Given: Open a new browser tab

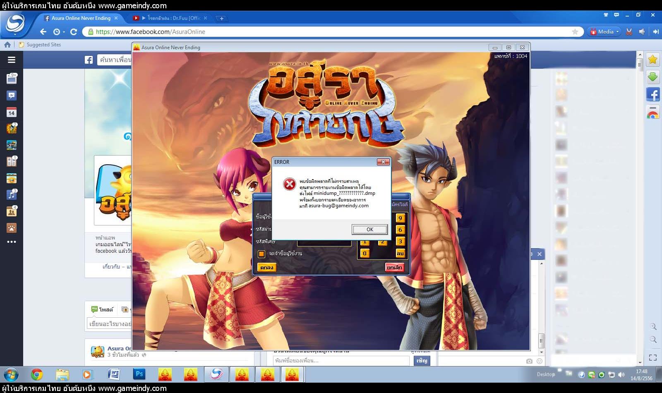Looking at the screenshot, I should [221, 18].
